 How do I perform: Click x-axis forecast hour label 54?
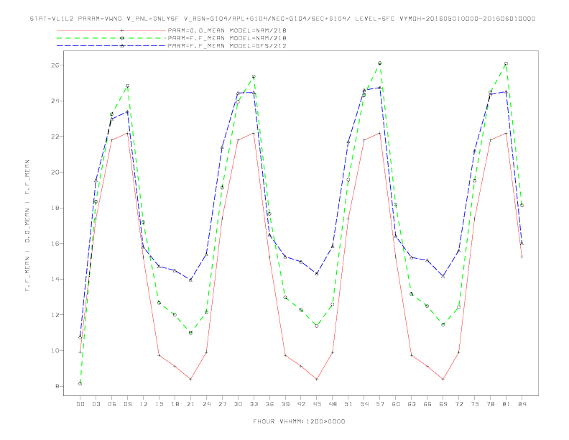tap(364, 404)
